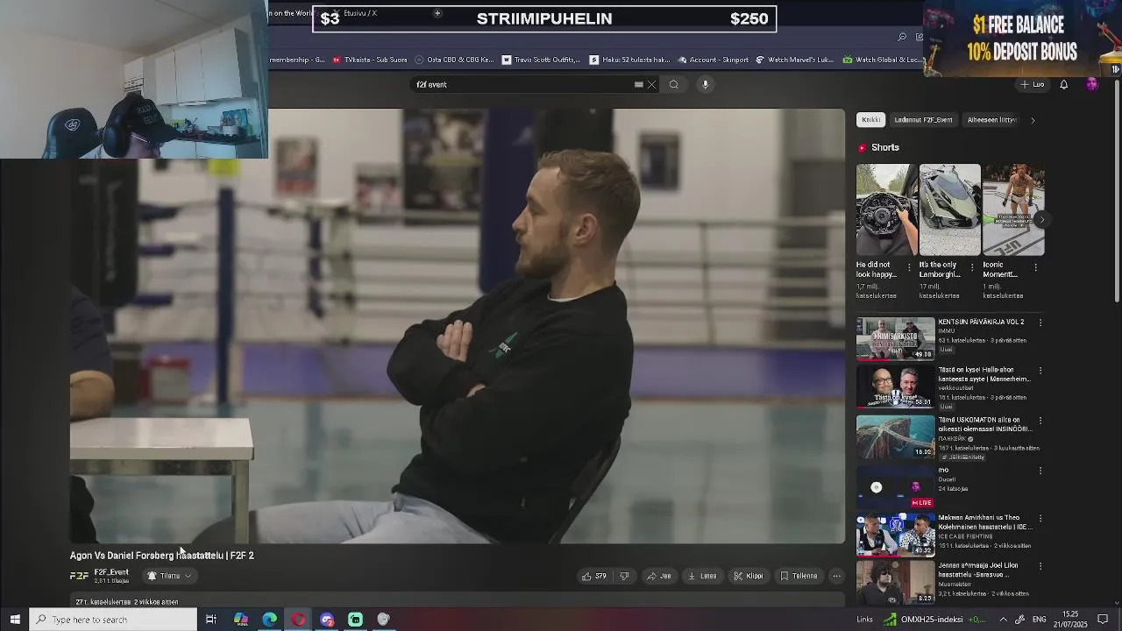
Task: Open the Lamborghini Short thumbnail
Action: click(950, 209)
